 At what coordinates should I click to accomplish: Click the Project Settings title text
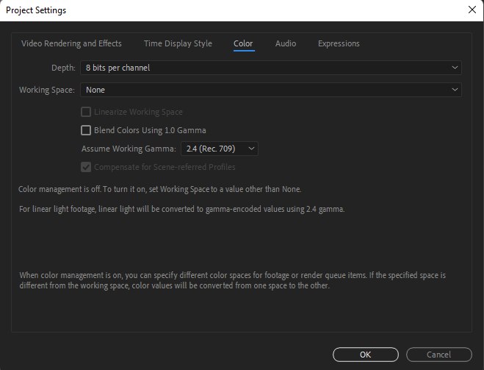(x=36, y=10)
